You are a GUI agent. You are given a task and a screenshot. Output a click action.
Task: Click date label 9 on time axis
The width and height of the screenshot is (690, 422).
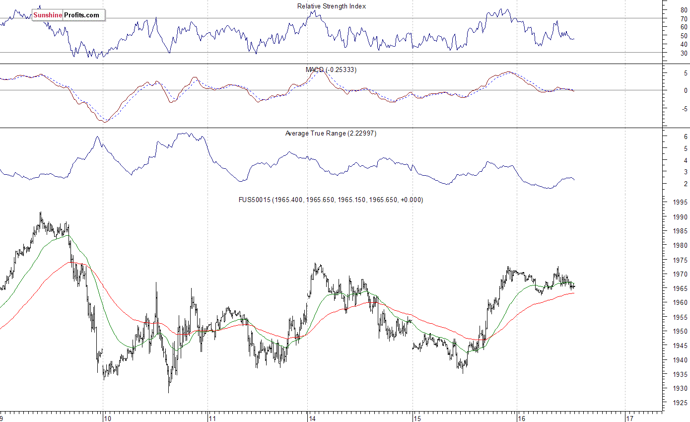coord(2,418)
